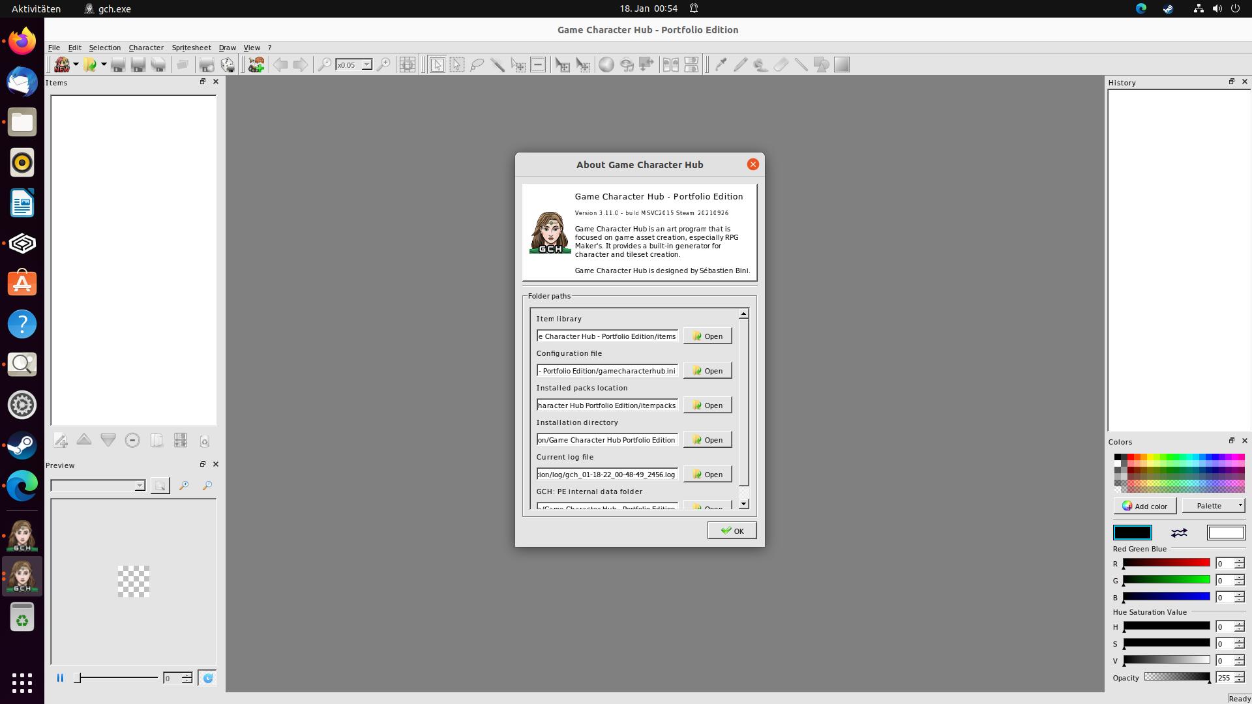
Task: Select the Random dice generator icon
Action: 227,65
